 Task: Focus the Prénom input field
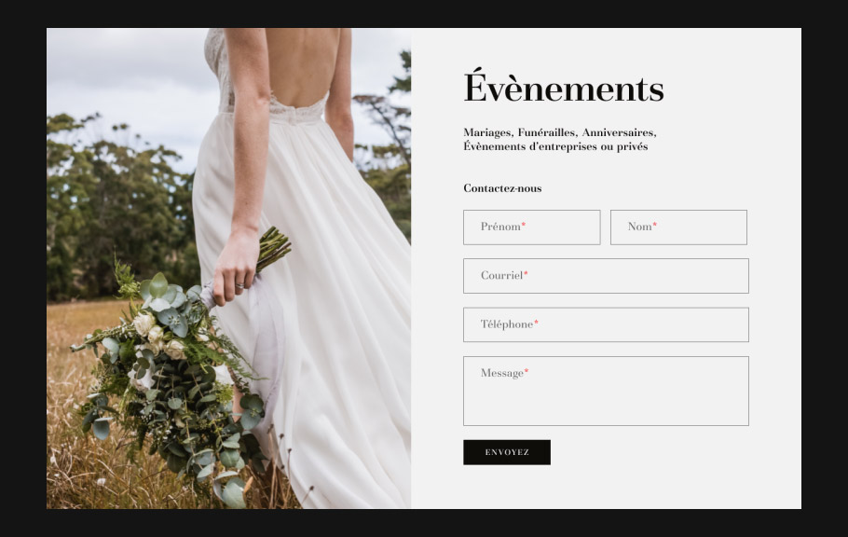click(531, 227)
